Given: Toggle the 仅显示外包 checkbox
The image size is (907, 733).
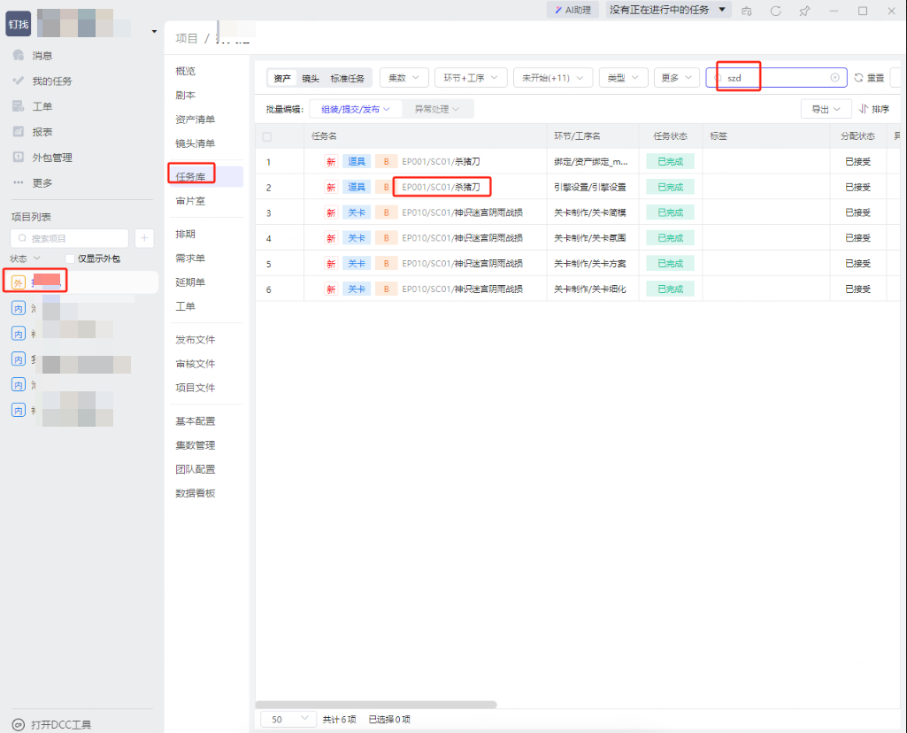Looking at the screenshot, I should (71, 258).
